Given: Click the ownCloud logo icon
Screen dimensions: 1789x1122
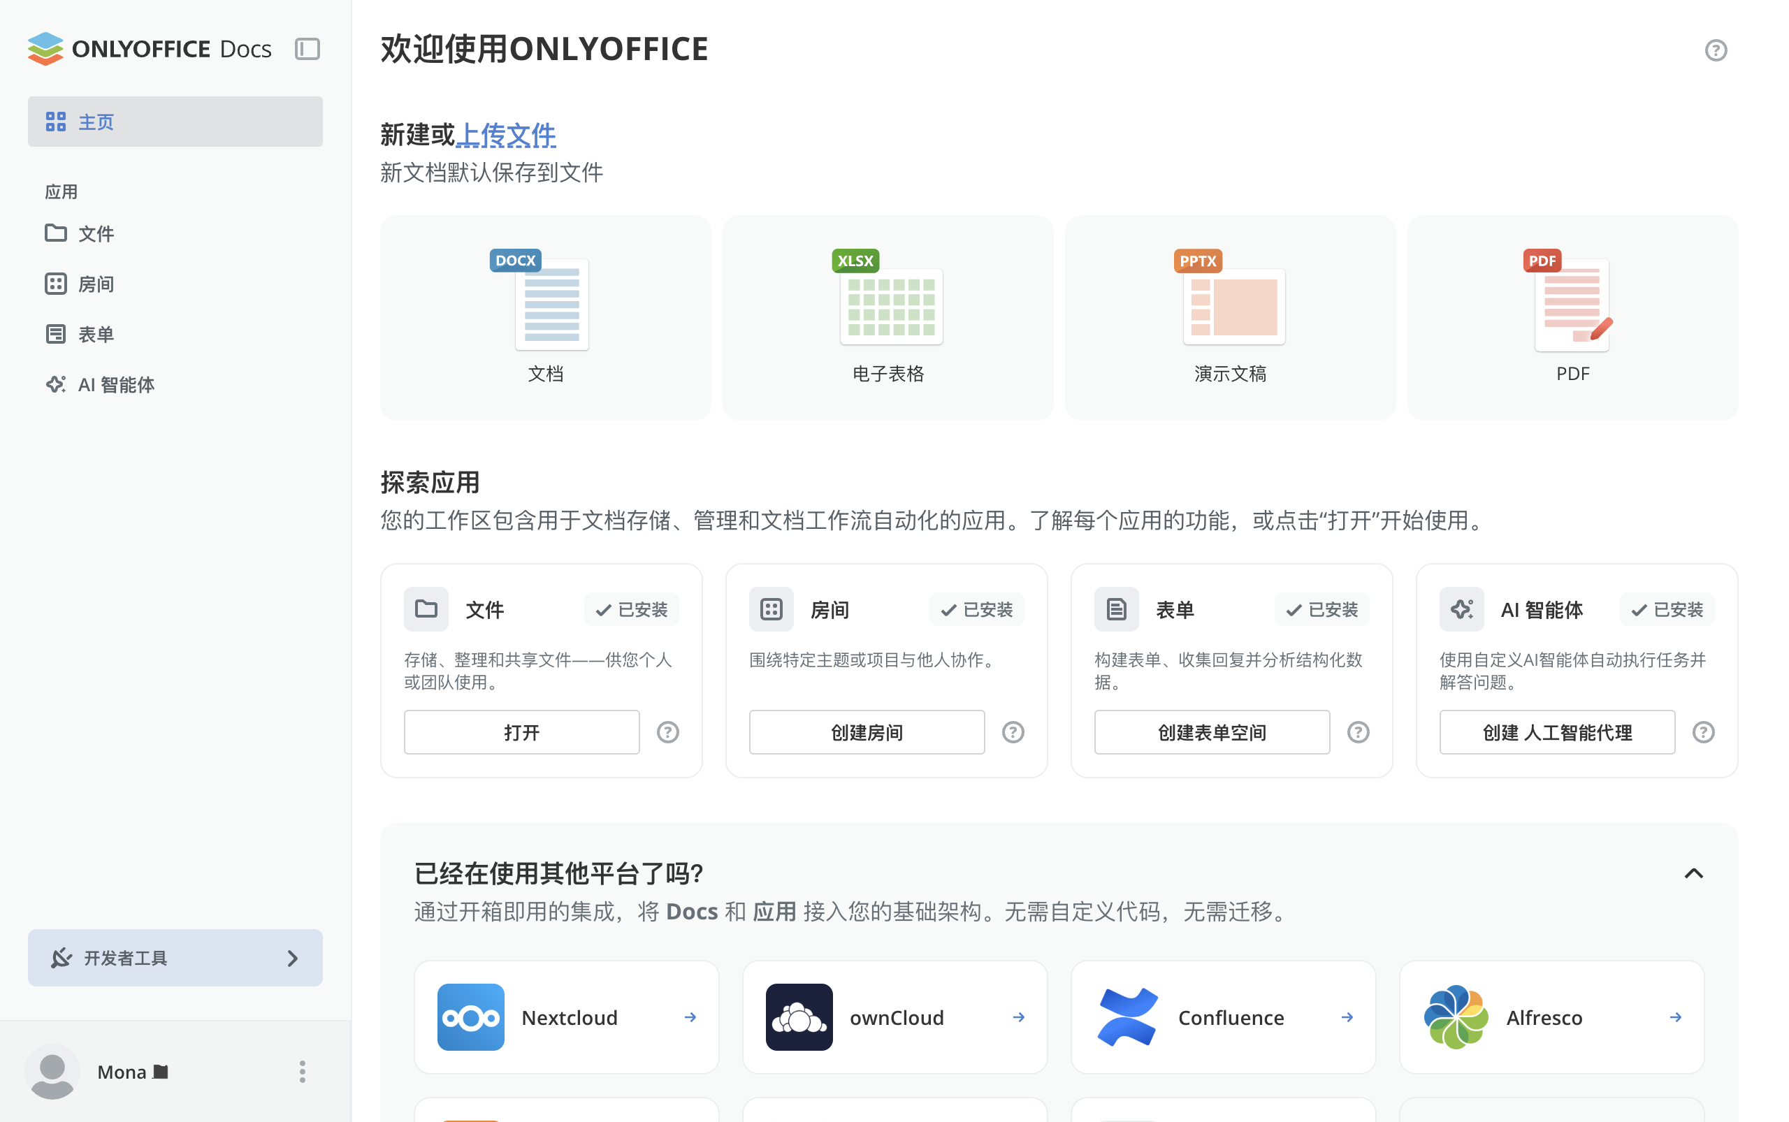Looking at the screenshot, I should click(799, 1017).
